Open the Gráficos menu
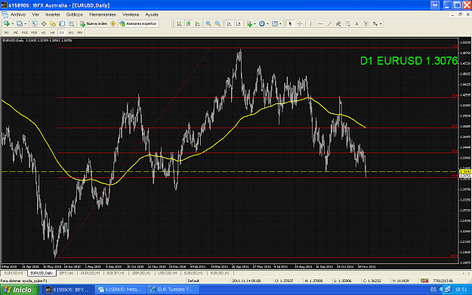472x295 pixels. [x=75, y=14]
